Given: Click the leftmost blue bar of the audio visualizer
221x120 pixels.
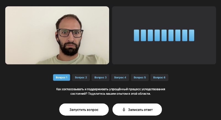Looking at the screenshot, I should pos(136,36).
